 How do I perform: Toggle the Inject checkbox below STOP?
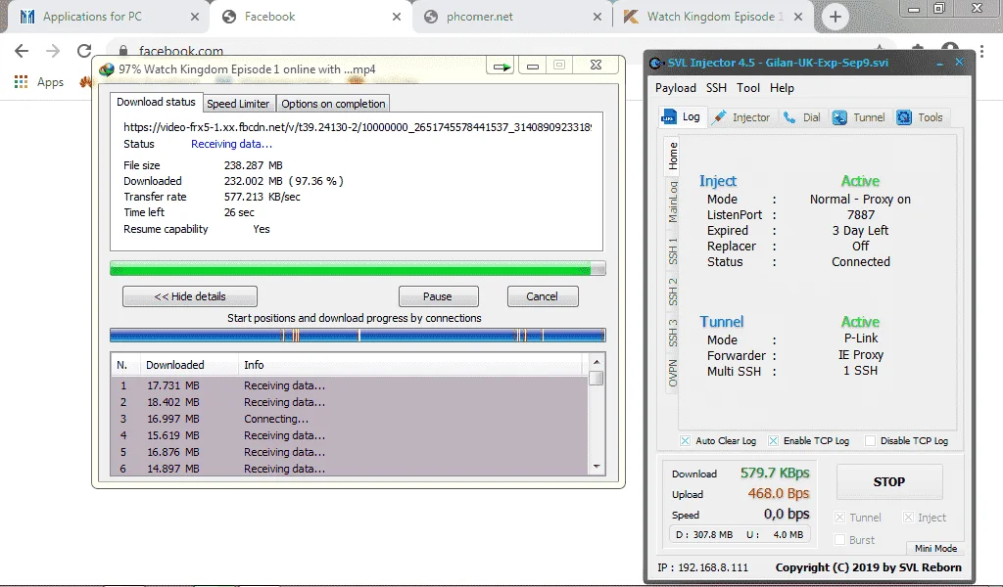pos(908,518)
